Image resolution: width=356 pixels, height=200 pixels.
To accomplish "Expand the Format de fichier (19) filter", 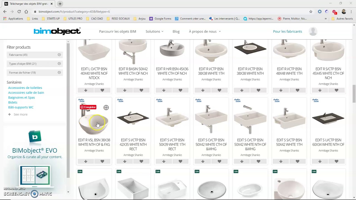I will [x=35, y=72].
